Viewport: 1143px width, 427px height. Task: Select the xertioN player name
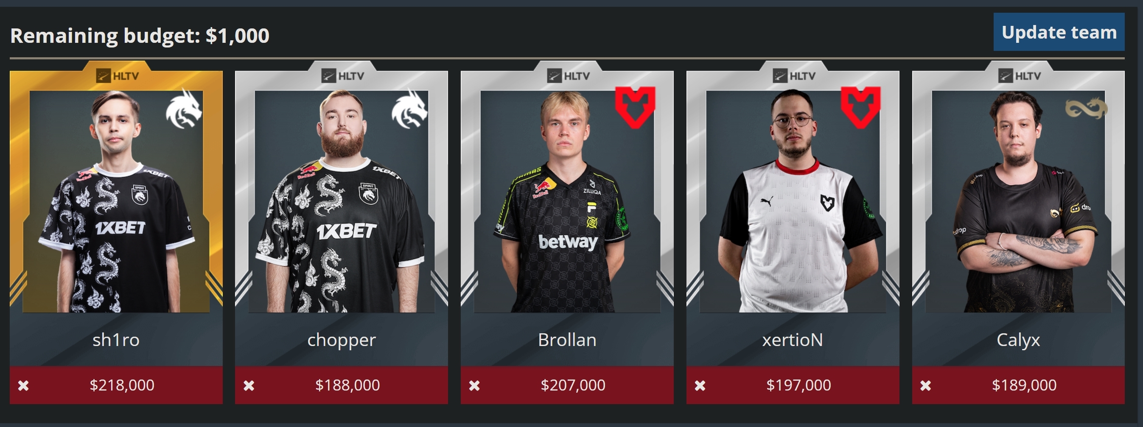(793, 340)
